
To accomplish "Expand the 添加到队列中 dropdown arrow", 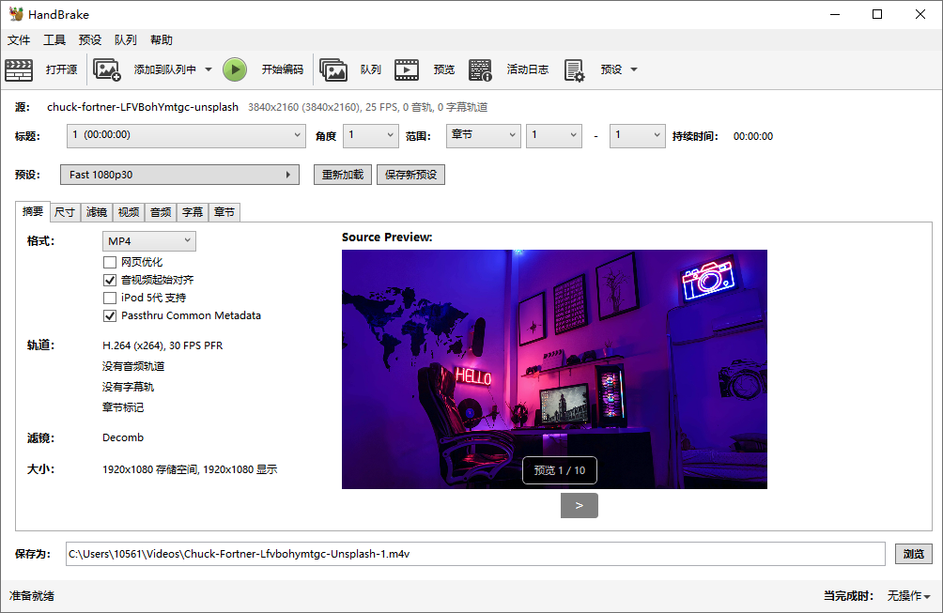I will 209,69.
